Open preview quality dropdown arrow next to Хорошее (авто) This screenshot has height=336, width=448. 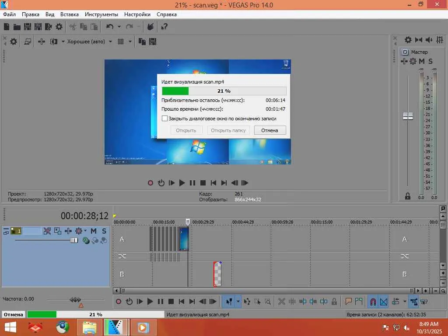pos(110,42)
